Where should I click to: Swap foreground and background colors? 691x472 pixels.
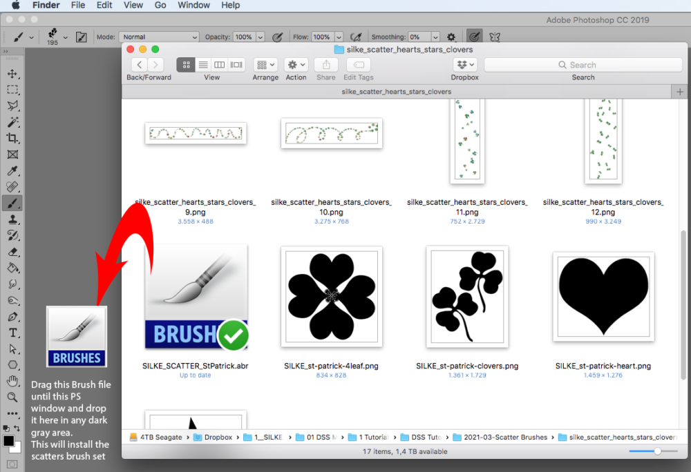pos(17,428)
